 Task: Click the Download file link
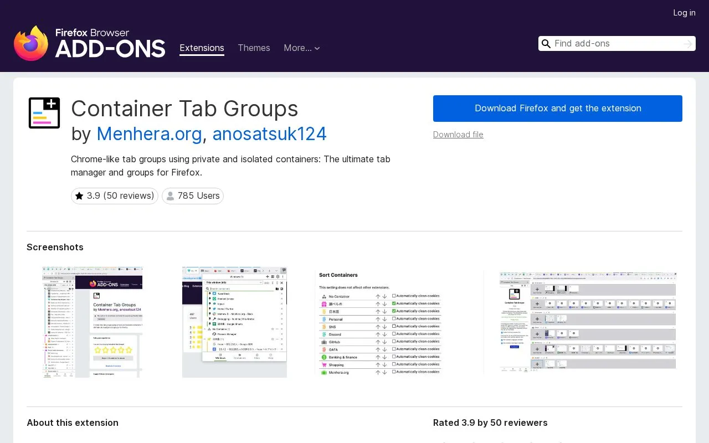458,135
